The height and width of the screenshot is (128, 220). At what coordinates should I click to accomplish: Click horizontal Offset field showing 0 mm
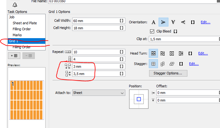(188, 93)
